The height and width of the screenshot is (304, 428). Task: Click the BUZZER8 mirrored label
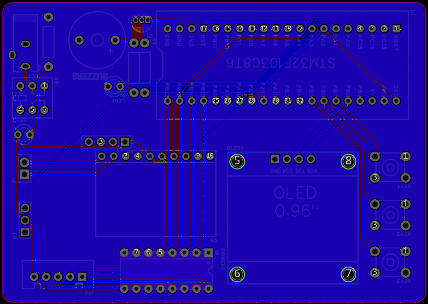[x=90, y=76]
